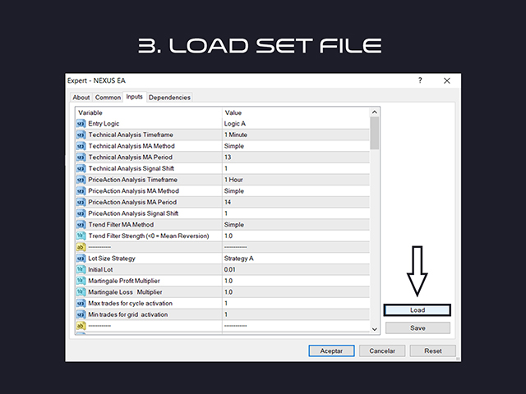Screen dimensions: 526x394
Task: Click the icon beside Technical Analysis MA Period
Action: point(81,157)
